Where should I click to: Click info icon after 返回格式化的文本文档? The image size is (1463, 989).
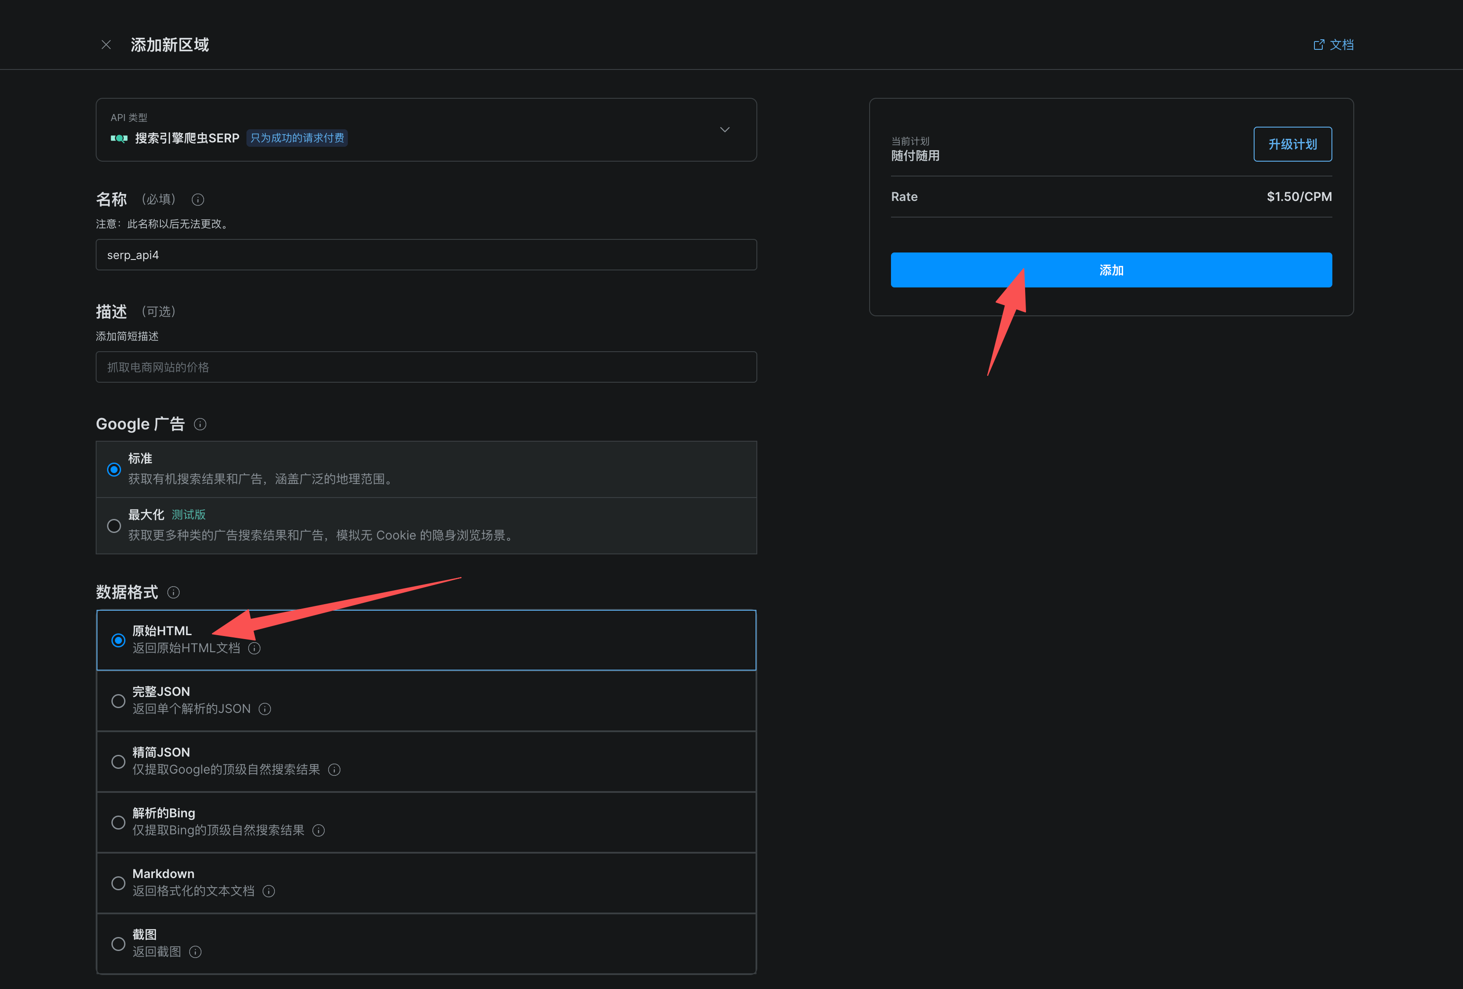[269, 892]
